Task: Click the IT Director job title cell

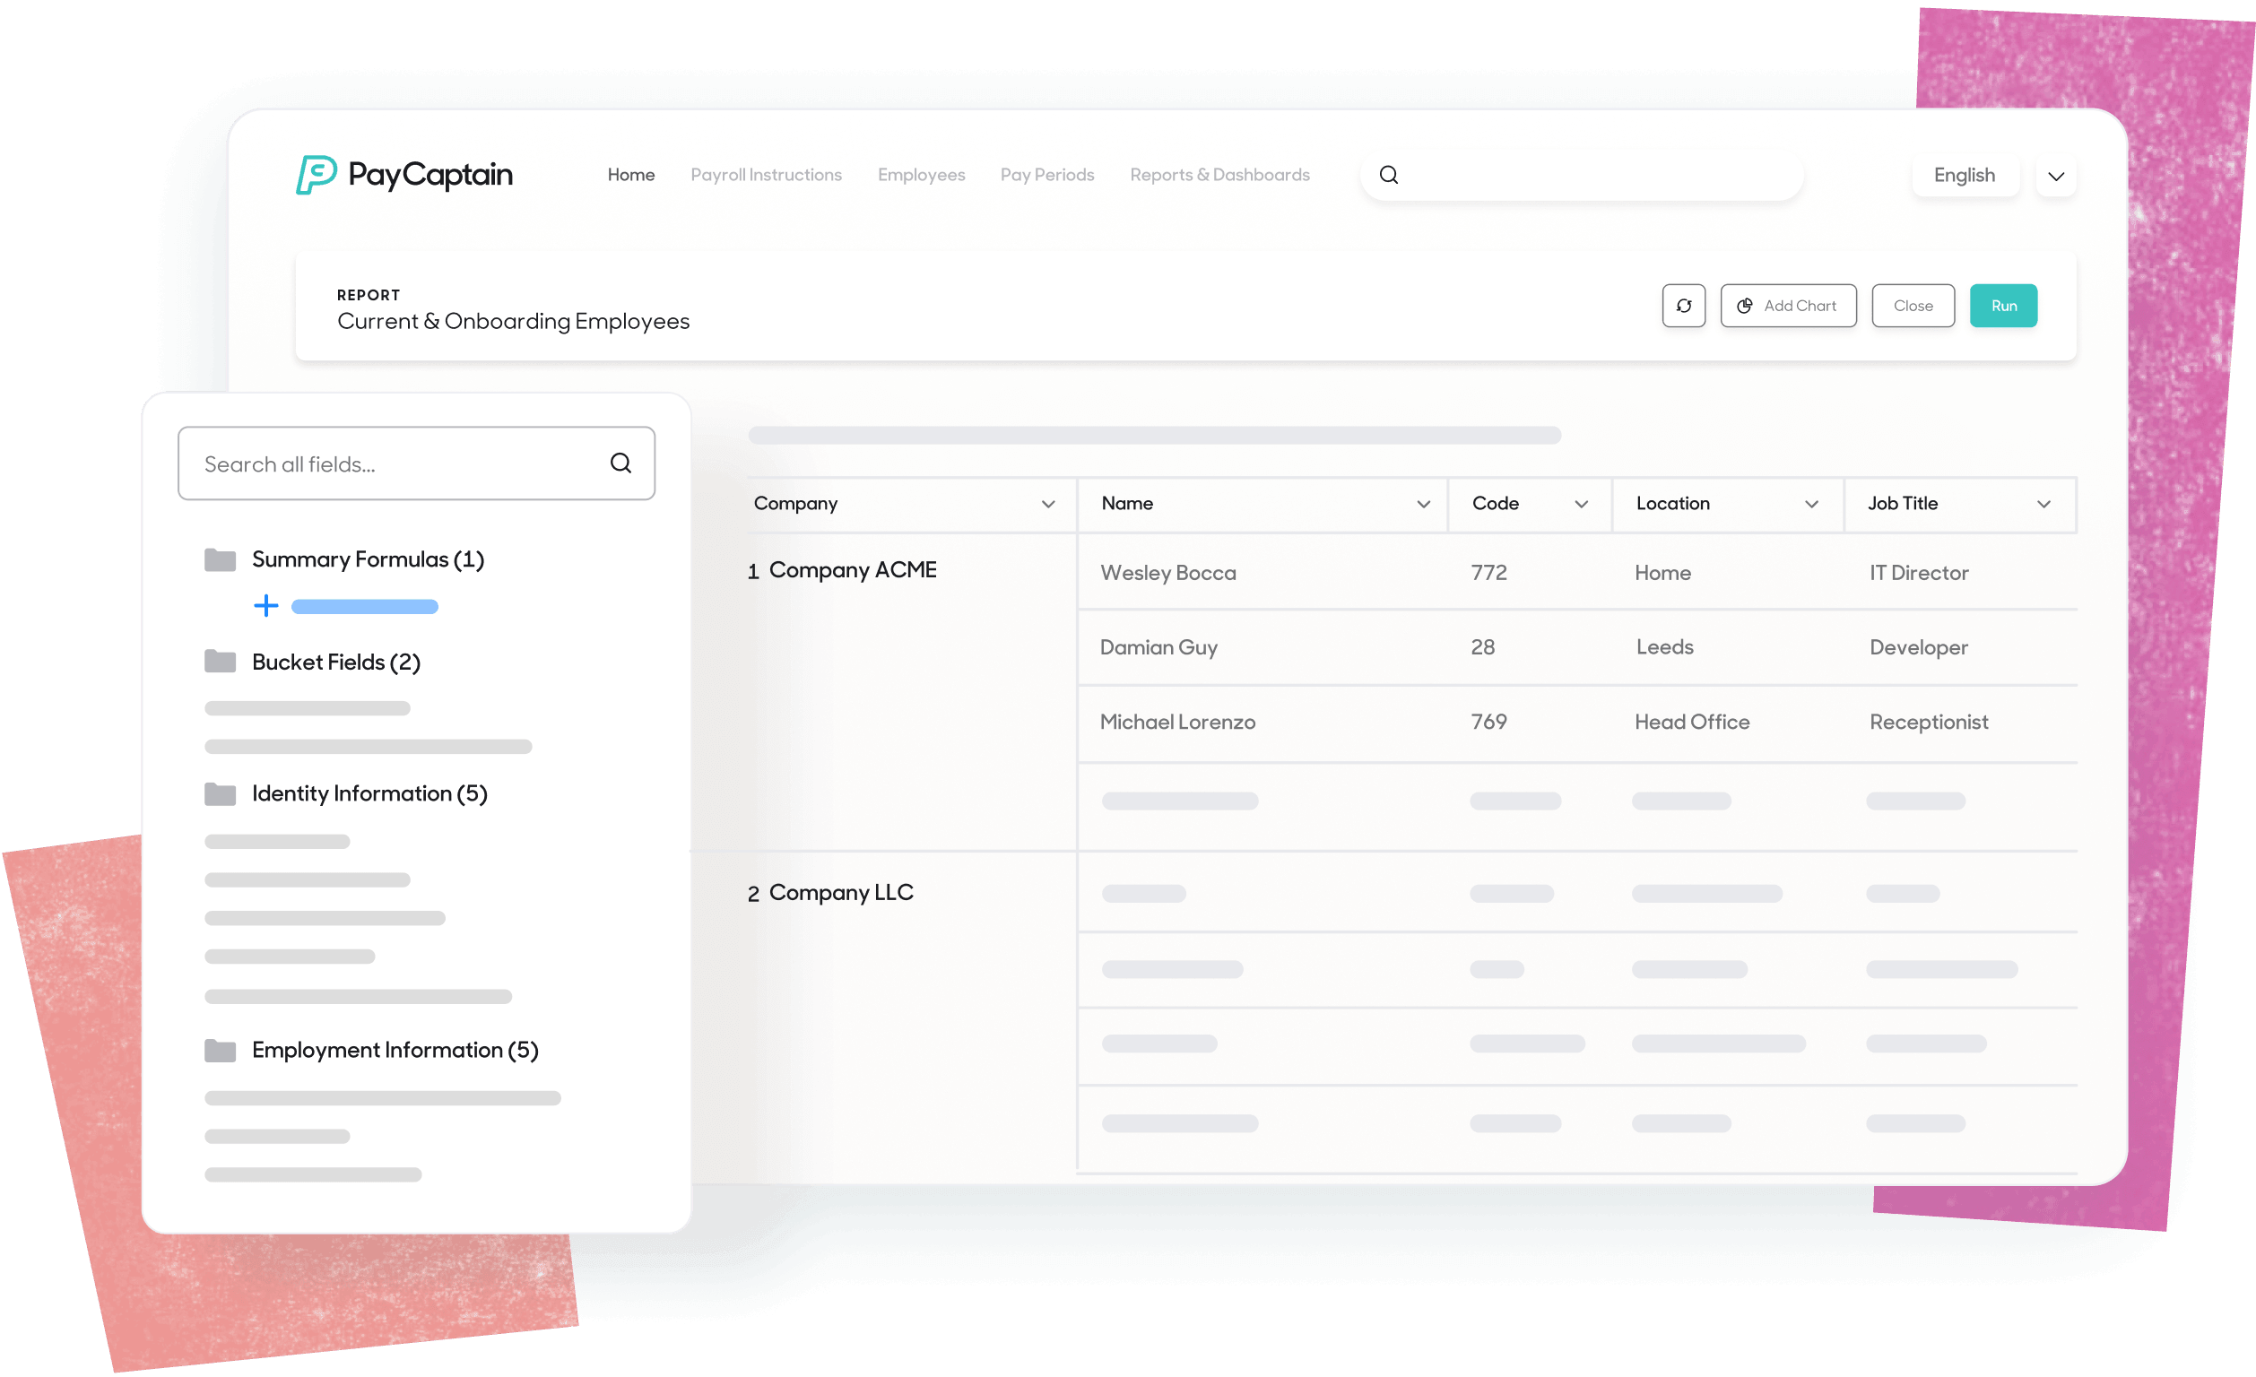Action: [1918, 573]
